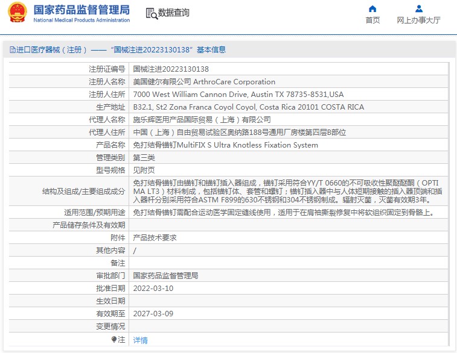Click 结构及组成/主要组成成分 label
457x353 pixels.
84,192
